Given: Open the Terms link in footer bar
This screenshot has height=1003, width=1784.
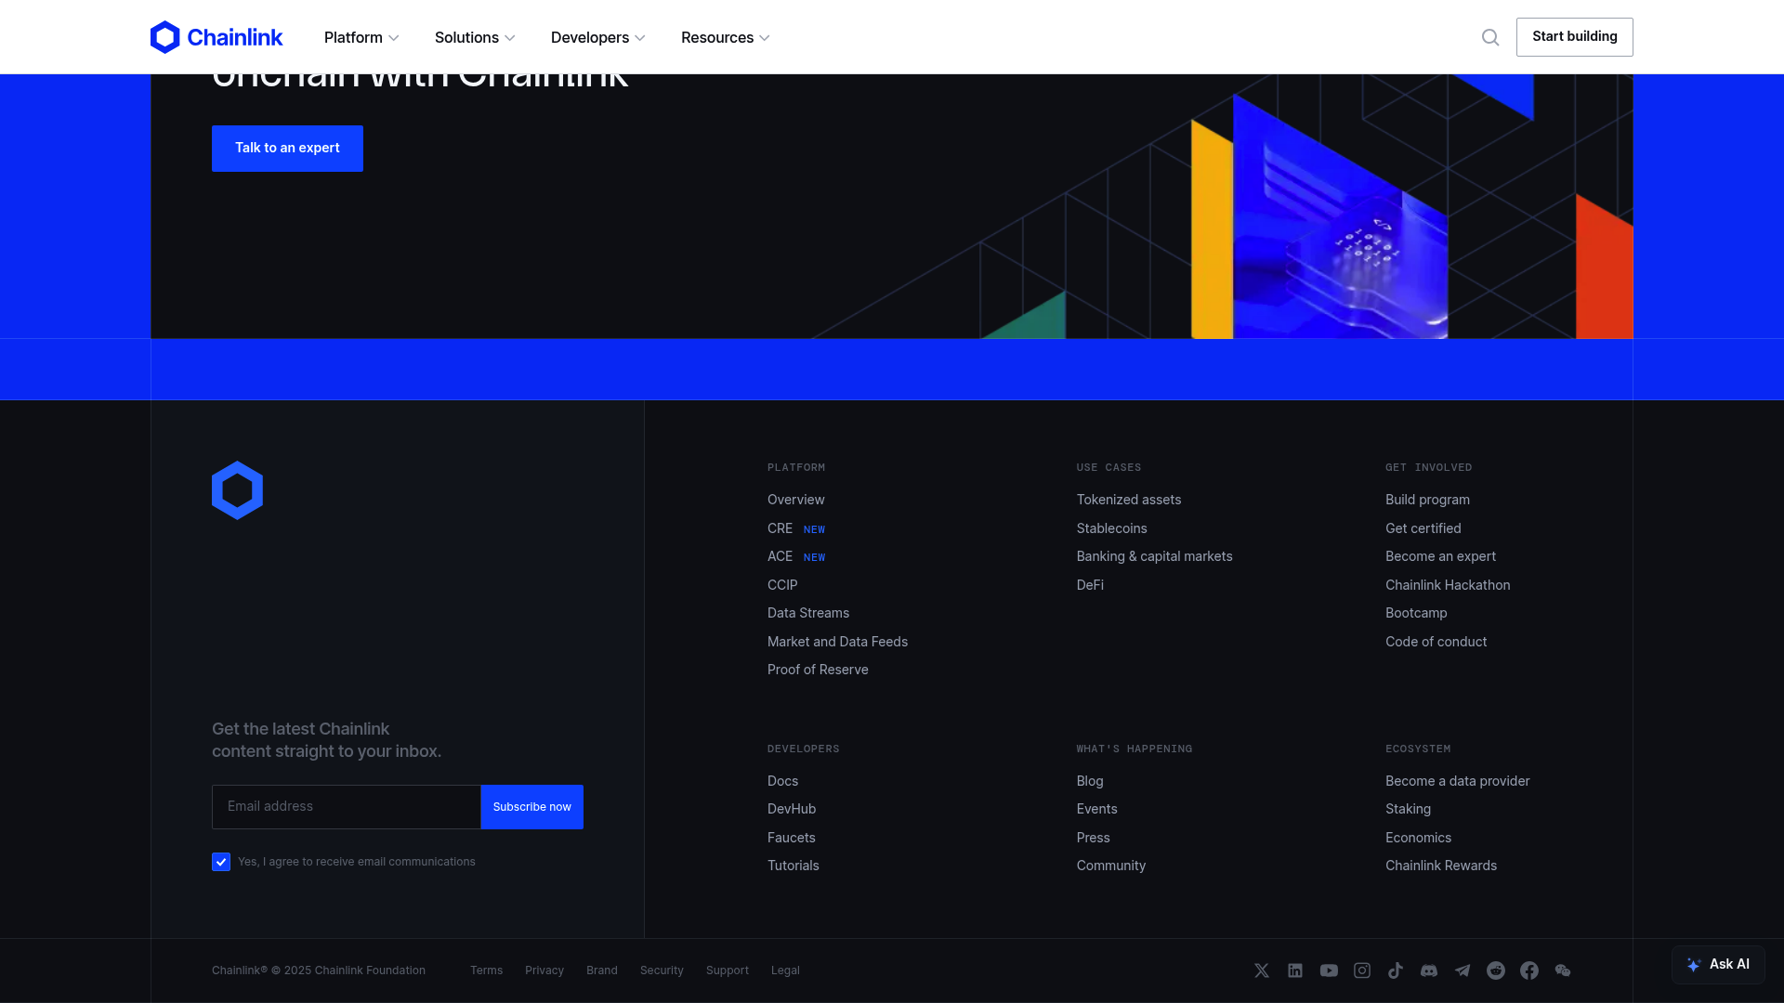Looking at the screenshot, I should tap(487, 970).
